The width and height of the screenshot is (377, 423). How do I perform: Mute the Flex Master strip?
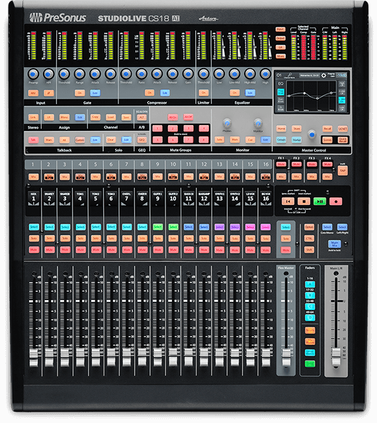(x=286, y=250)
